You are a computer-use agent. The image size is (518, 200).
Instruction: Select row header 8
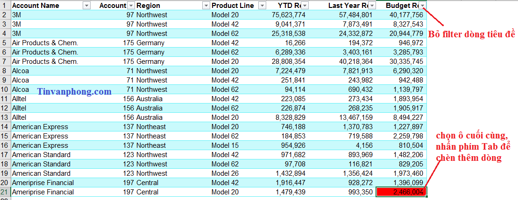click(5, 71)
